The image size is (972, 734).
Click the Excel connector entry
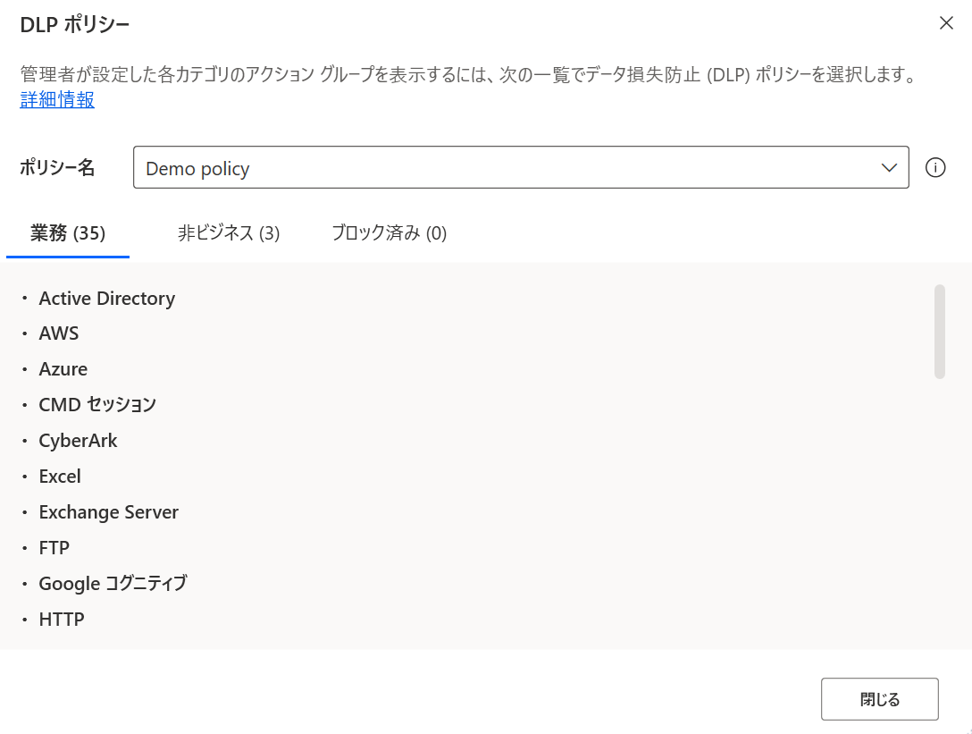pyautogui.click(x=60, y=476)
